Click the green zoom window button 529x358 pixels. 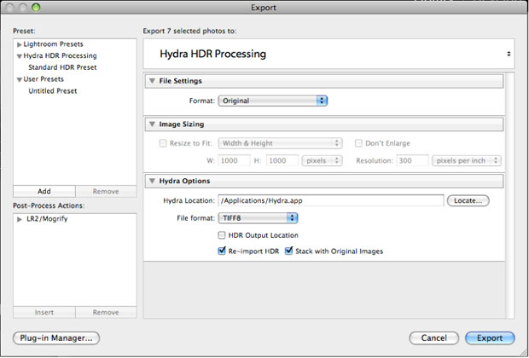coord(36,7)
